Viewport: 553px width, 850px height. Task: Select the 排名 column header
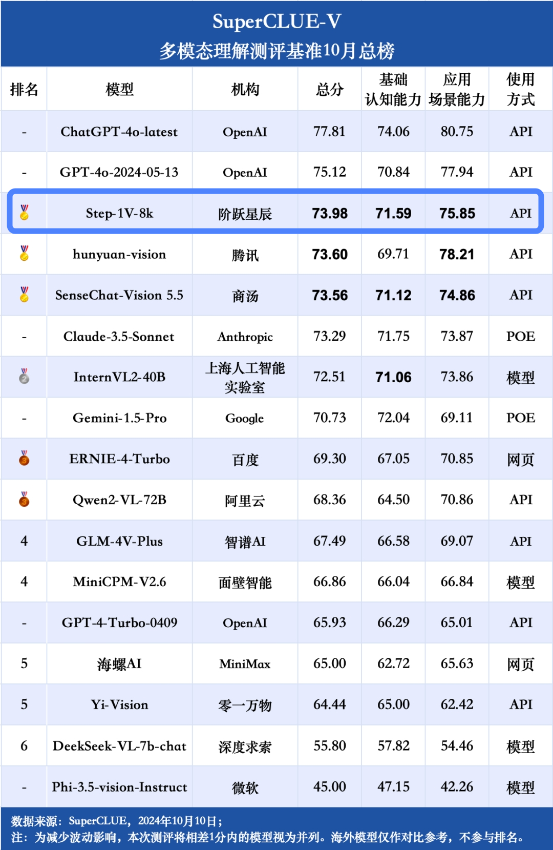tap(24, 90)
